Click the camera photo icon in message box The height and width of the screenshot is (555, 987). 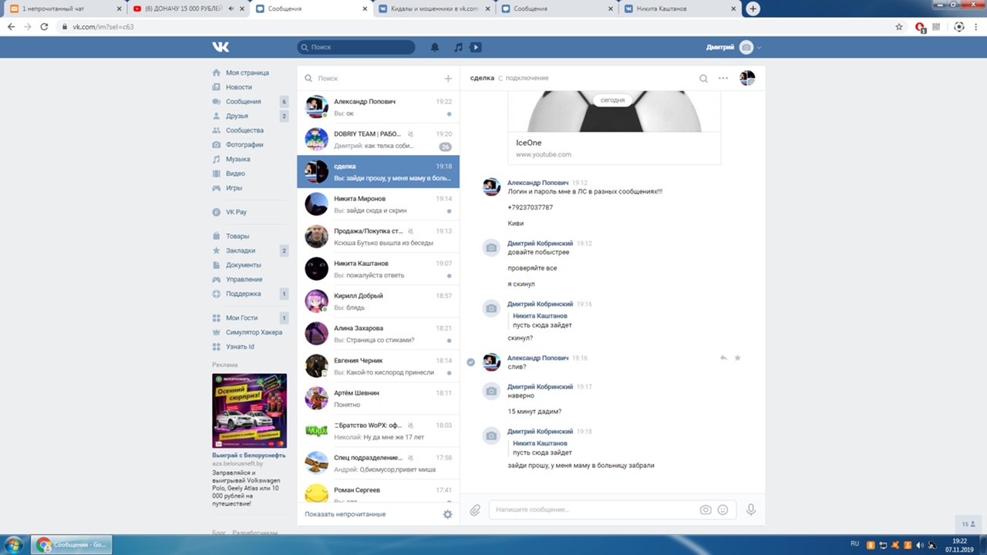pyautogui.click(x=705, y=510)
